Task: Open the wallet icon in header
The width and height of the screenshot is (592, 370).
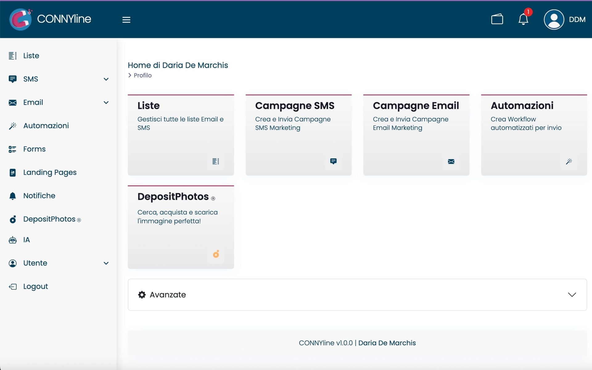Action: [497, 19]
